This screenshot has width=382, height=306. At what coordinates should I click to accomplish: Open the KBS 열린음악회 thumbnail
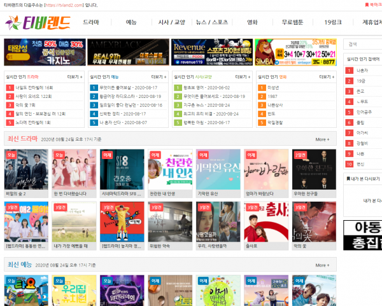(122, 291)
